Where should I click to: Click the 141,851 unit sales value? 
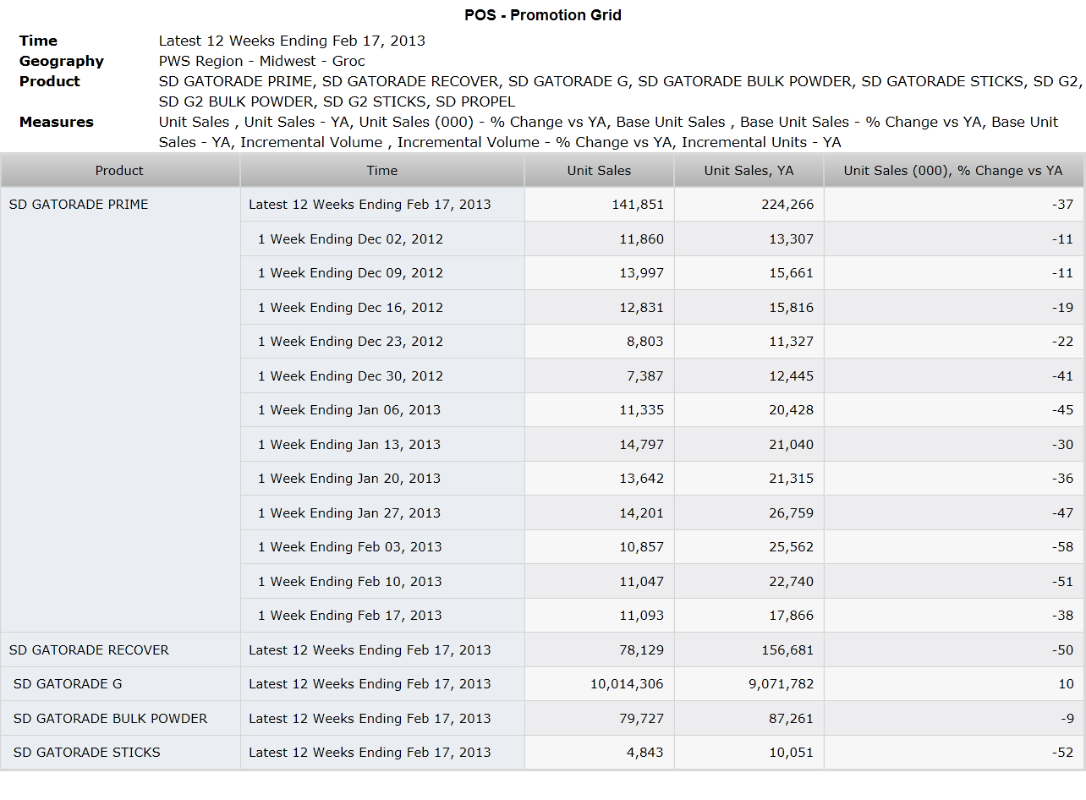[x=638, y=204]
